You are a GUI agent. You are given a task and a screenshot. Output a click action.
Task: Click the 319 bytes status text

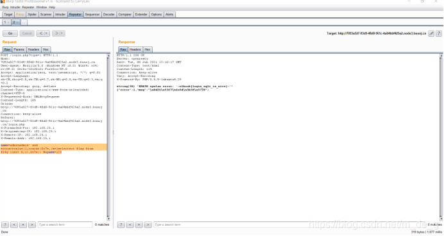tap(427, 232)
